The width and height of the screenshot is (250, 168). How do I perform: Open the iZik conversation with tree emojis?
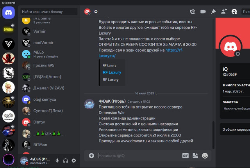click(50, 133)
